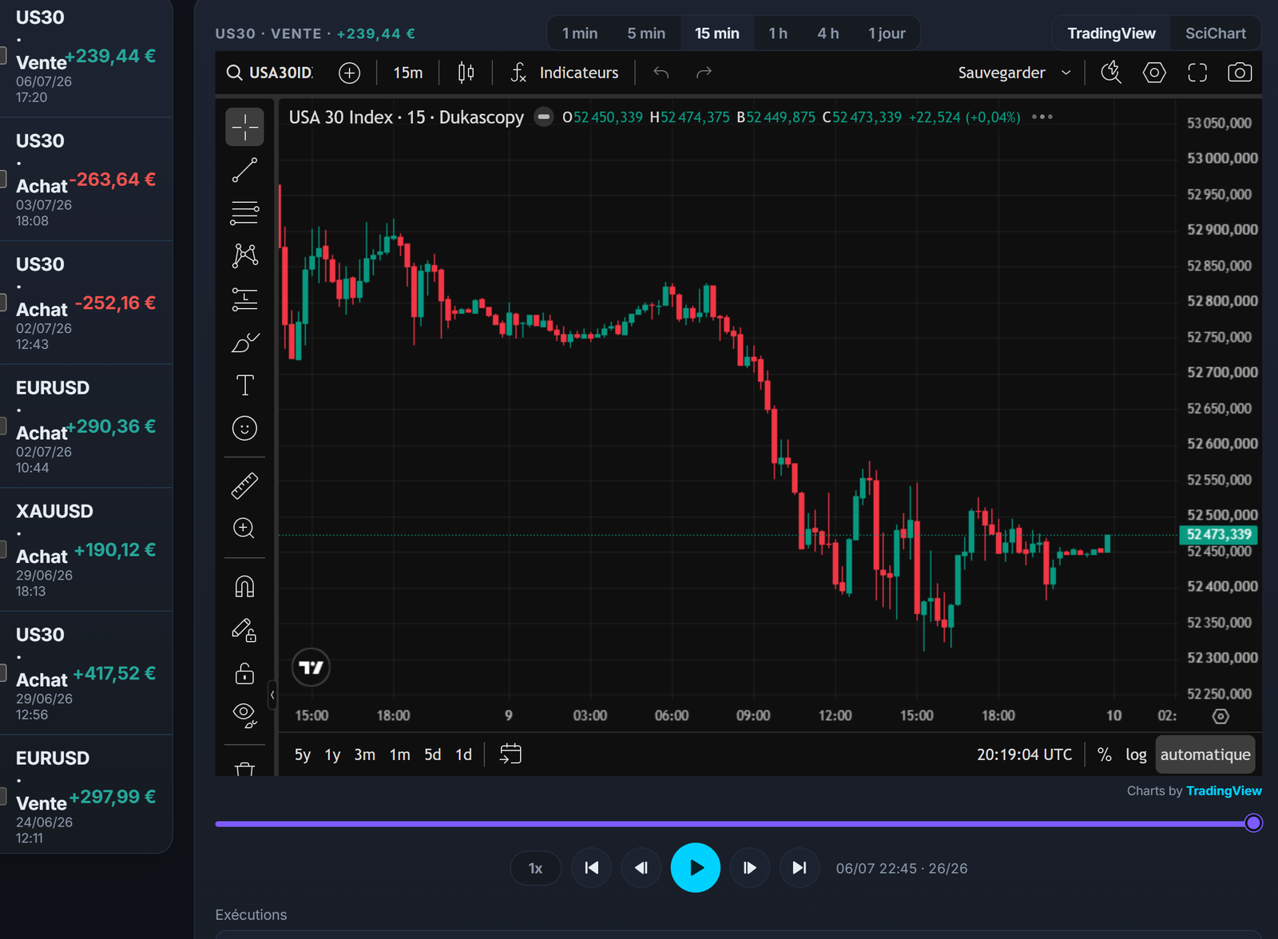The image size is (1278, 939).
Task: Set date range to 5d
Action: pos(433,755)
